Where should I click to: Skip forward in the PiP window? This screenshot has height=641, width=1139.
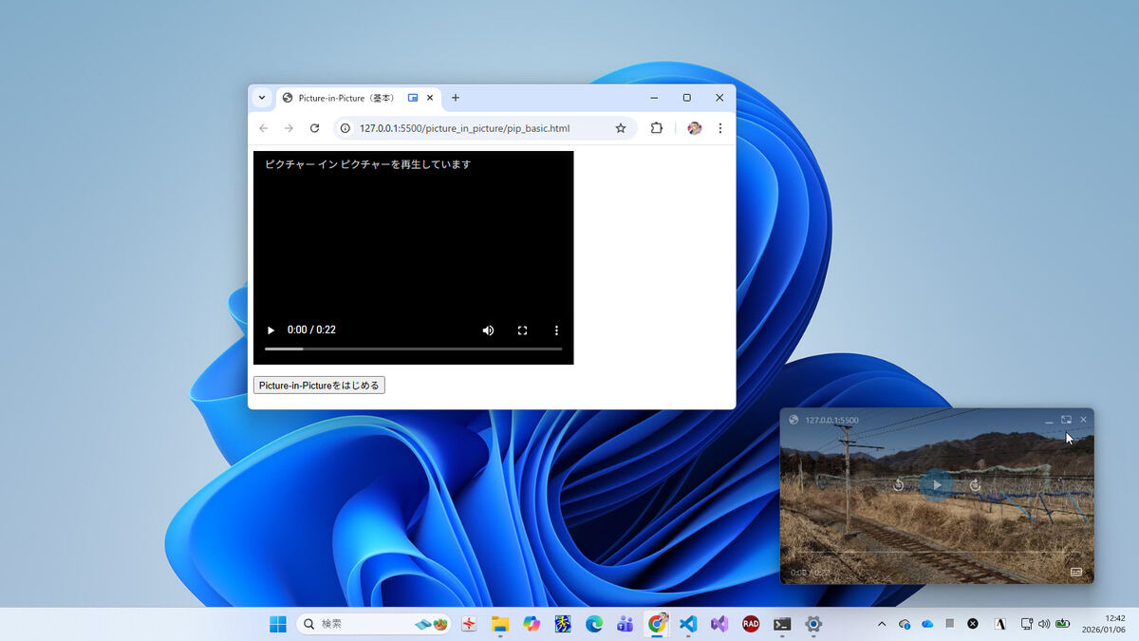975,485
